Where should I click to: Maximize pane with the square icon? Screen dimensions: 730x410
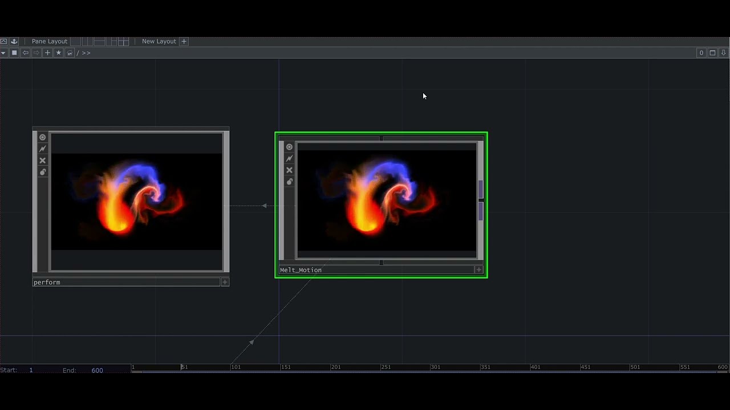(712, 53)
